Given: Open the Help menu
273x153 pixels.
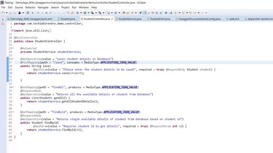Looking at the screenshot, I should pyautogui.click(x=94, y=8).
